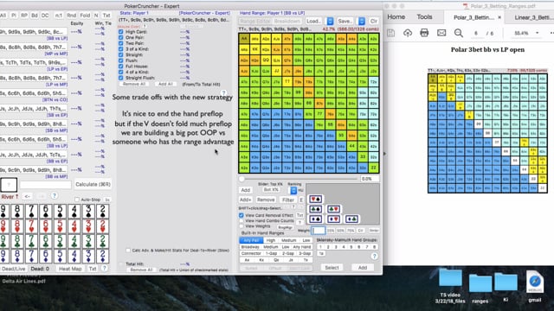Select the diamond-spade suit combo icon
This screenshot has height=311, width=554.
(315, 219)
